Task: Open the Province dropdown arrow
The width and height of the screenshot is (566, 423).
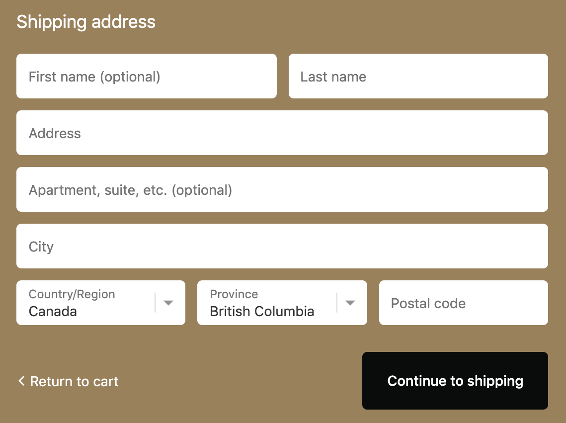Action: tap(350, 303)
